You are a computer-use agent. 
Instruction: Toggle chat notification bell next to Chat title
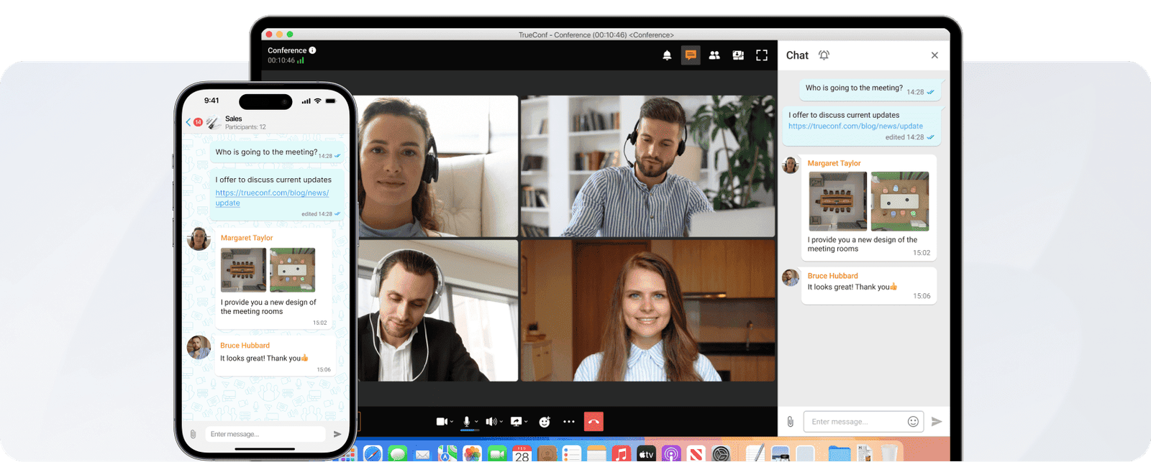click(824, 55)
